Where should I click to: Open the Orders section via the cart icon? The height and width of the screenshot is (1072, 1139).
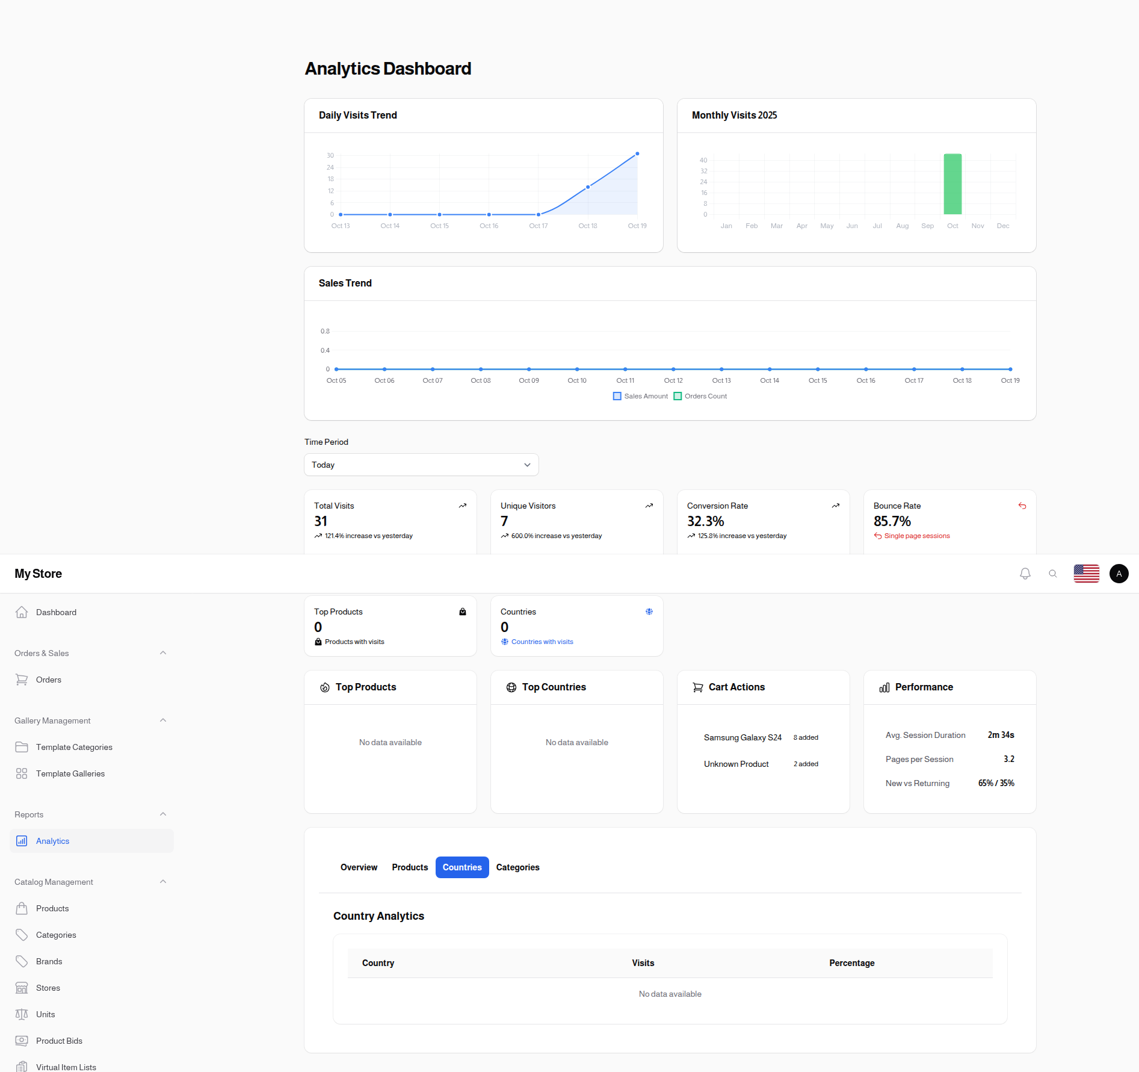point(22,679)
